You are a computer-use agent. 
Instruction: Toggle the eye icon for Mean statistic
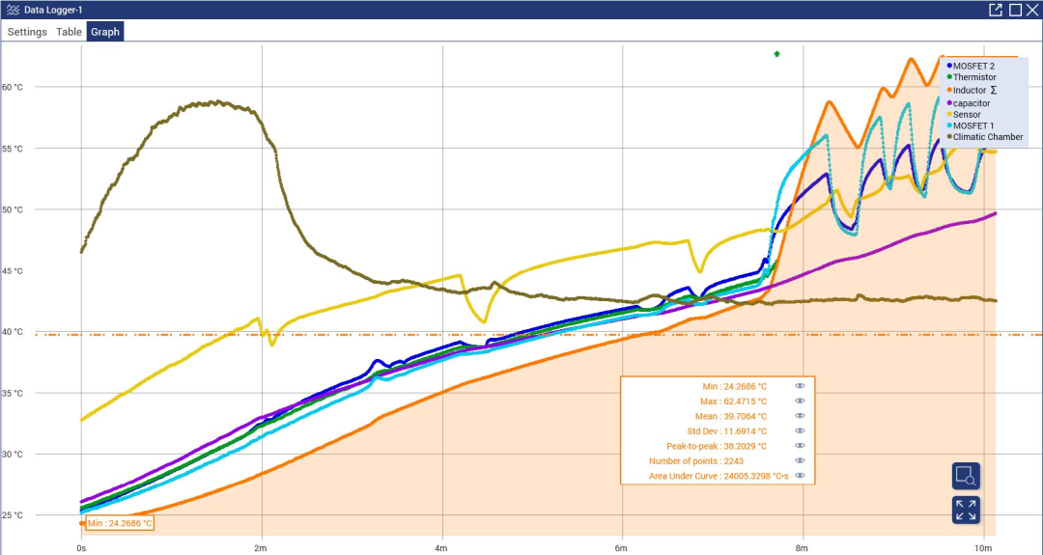pos(801,416)
